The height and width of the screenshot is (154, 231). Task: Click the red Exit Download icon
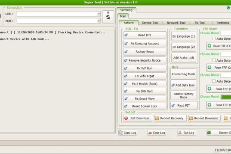[126, 118]
